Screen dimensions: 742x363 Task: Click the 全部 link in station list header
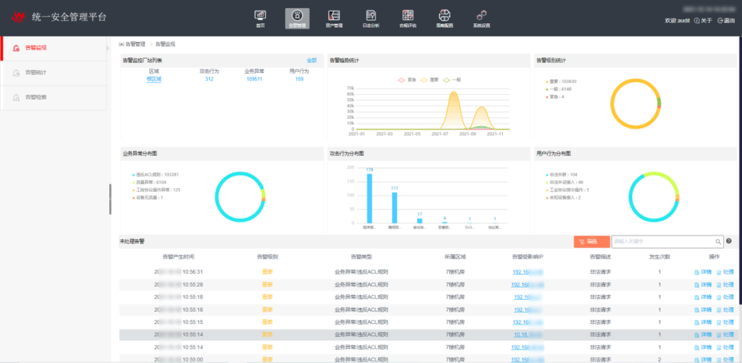(x=311, y=60)
